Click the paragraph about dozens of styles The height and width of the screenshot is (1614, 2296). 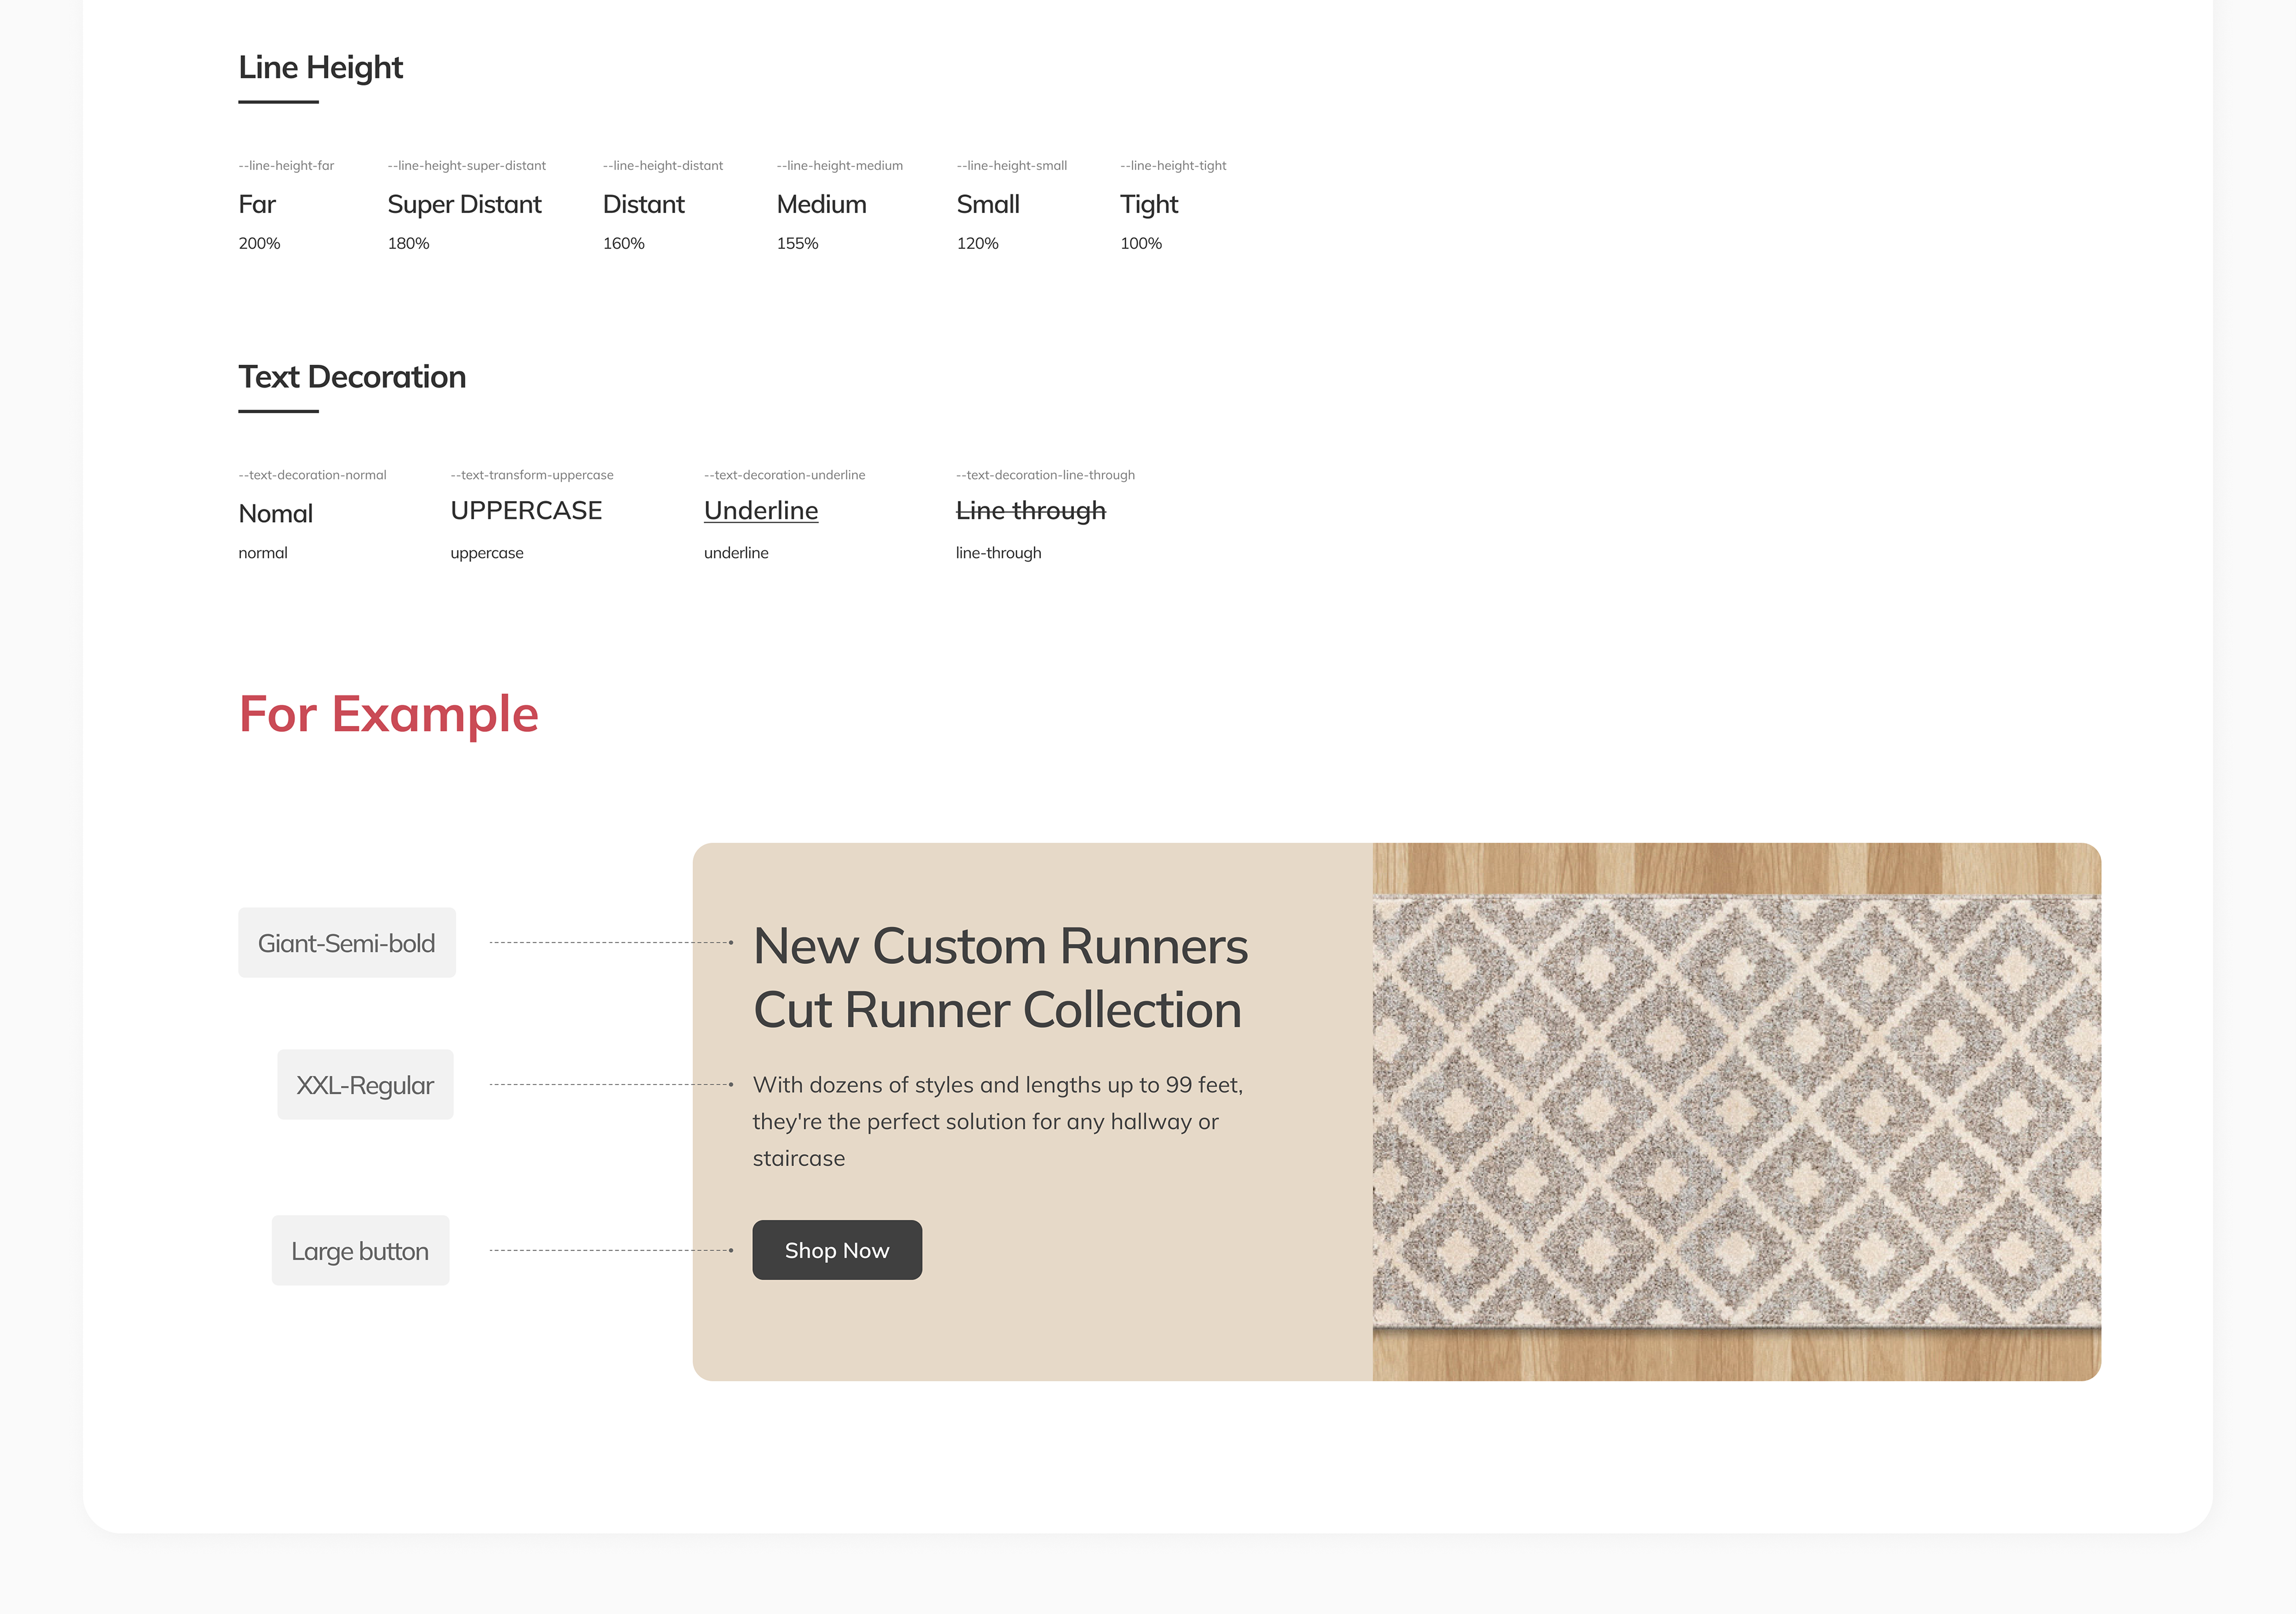998,1122
